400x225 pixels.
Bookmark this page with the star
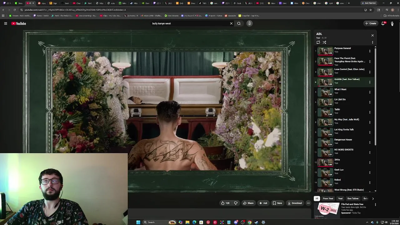[x=371, y=10]
